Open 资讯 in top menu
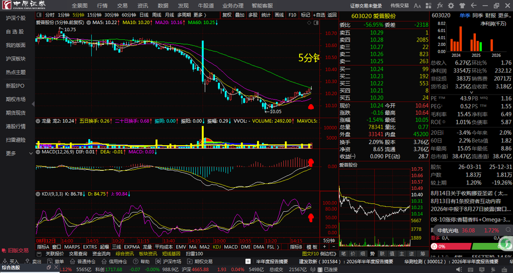 142,5
